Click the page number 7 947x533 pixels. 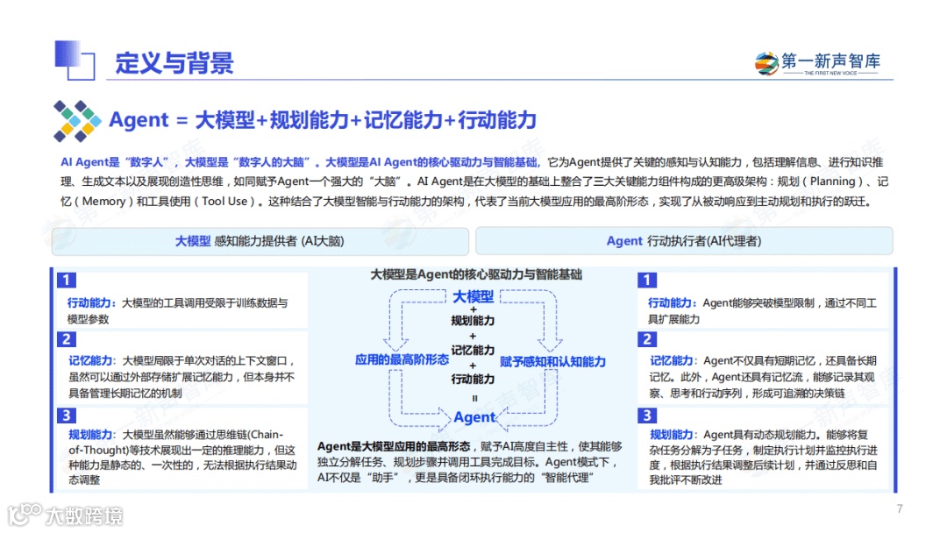pyautogui.click(x=900, y=508)
